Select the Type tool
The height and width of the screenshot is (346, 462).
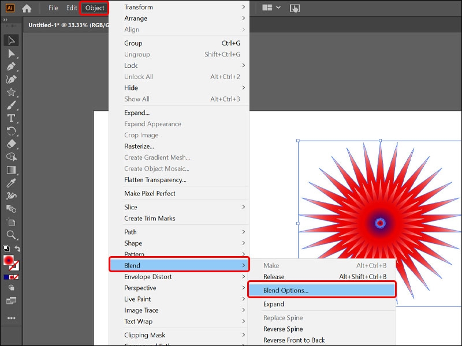[11, 118]
